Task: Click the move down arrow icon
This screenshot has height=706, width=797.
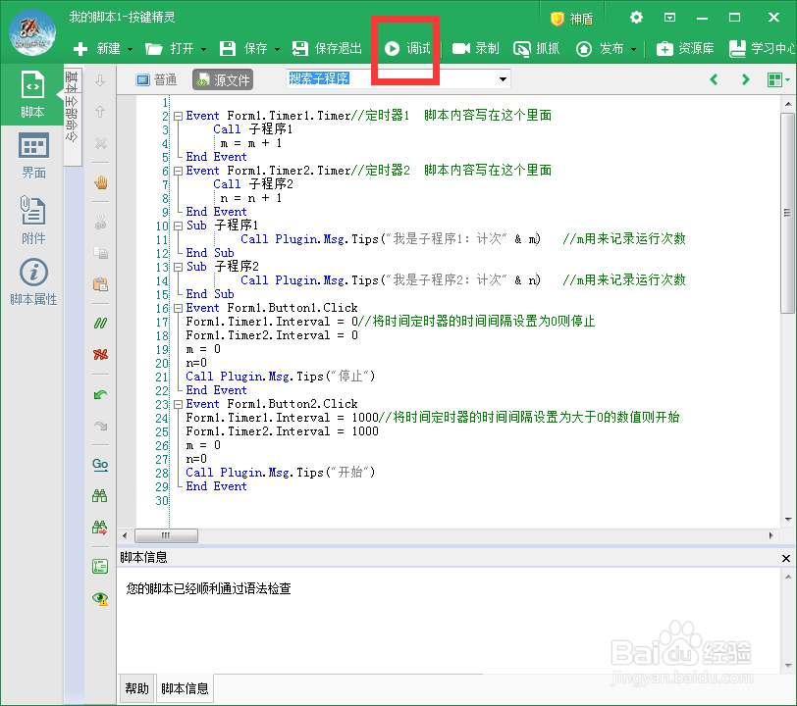Action: pyautogui.click(x=100, y=80)
